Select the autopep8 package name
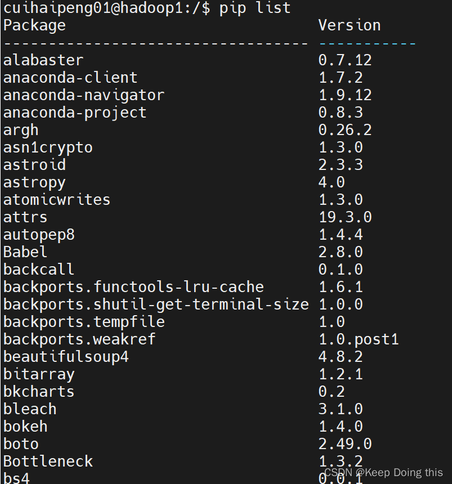452x484 pixels. click(39, 235)
